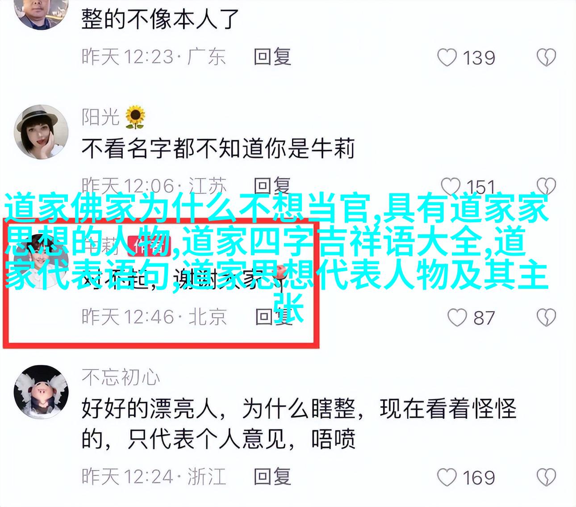576x507 pixels.
Task: Reply to the 12:23 Guangdong comment
Action: pos(272,57)
